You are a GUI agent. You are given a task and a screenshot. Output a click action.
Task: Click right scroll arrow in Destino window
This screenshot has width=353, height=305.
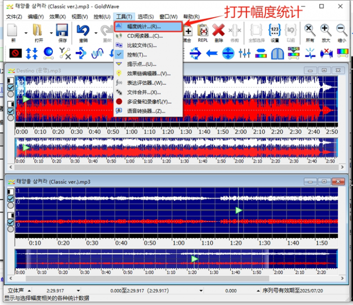[x=342, y=167]
